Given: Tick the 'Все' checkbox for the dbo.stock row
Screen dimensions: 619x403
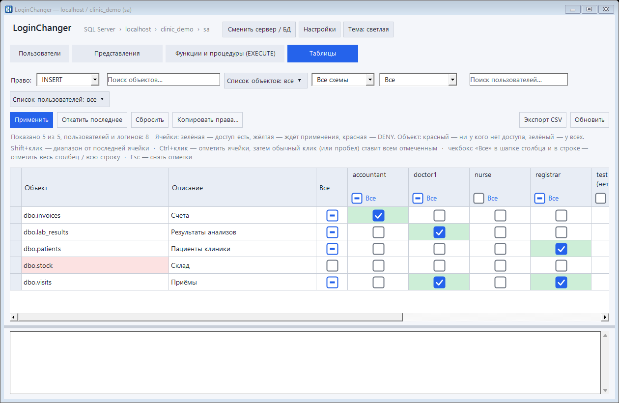Looking at the screenshot, I should point(333,265).
